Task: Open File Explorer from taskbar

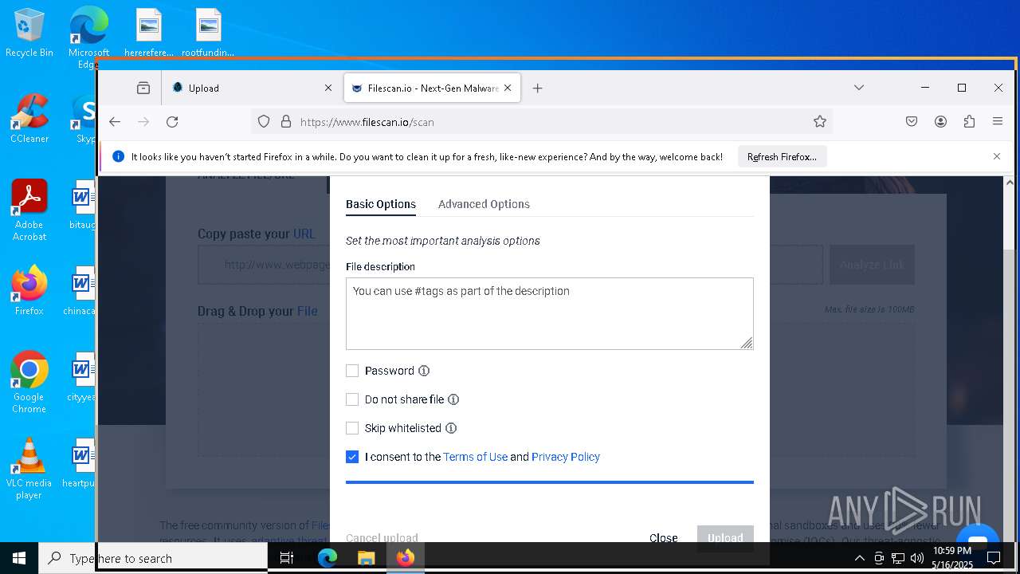Action: click(366, 558)
